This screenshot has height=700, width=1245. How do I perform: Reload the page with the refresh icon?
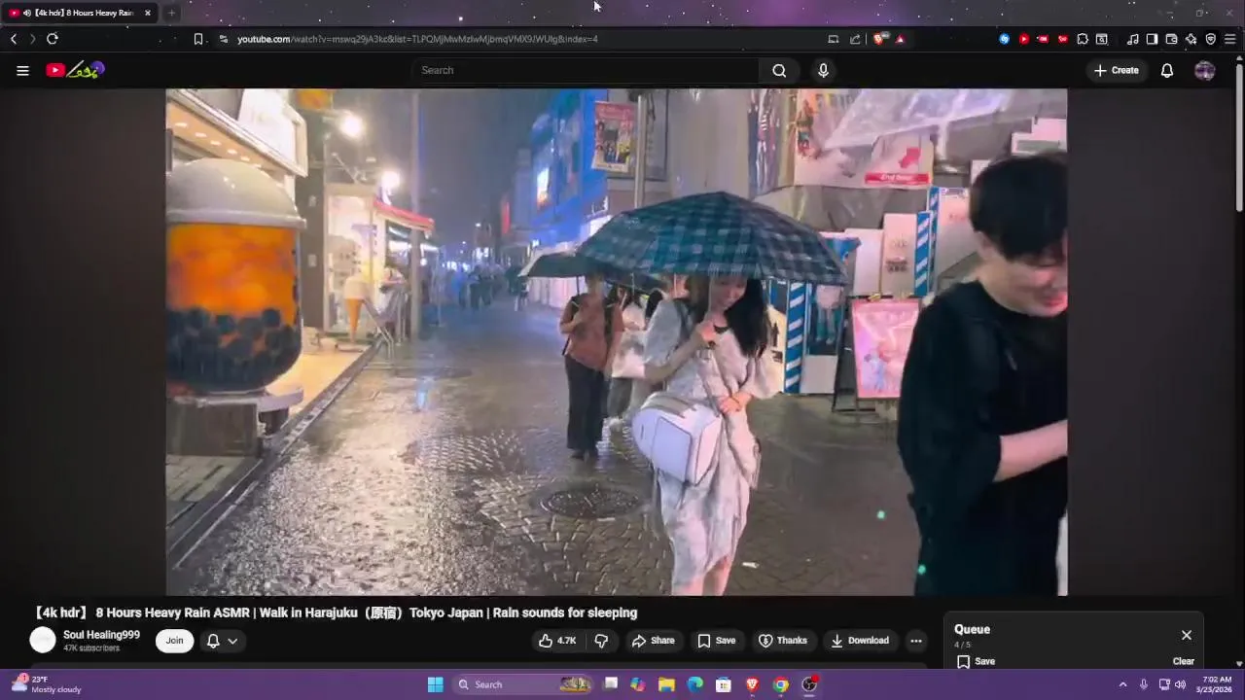(x=53, y=39)
